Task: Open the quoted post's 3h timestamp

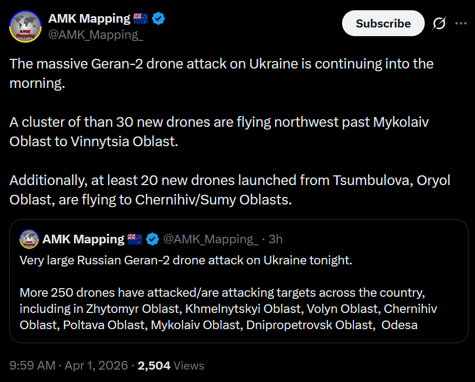Action: [x=276, y=239]
